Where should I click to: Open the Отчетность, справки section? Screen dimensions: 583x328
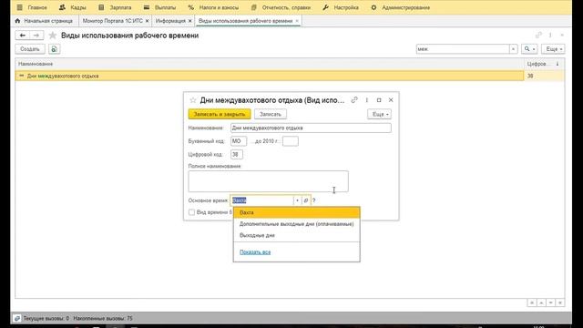coord(281,7)
